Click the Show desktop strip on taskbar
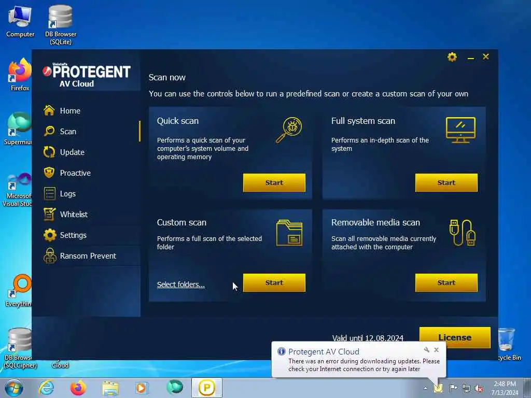Screen dimensions: 531x398 (527, 388)
